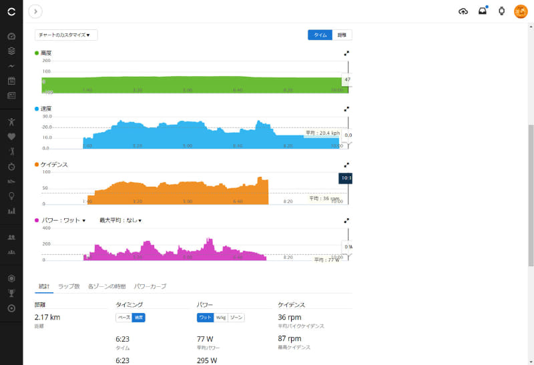Viewport: 534px width, 365px height.
Task: Open the watch device icon in header
Action: point(502,11)
